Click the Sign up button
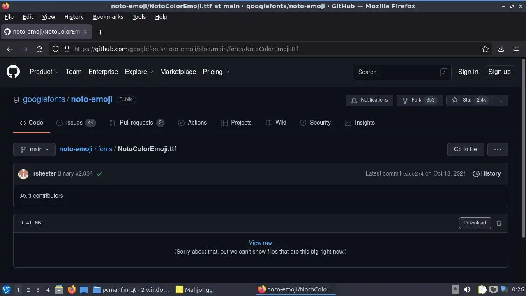 point(499,72)
